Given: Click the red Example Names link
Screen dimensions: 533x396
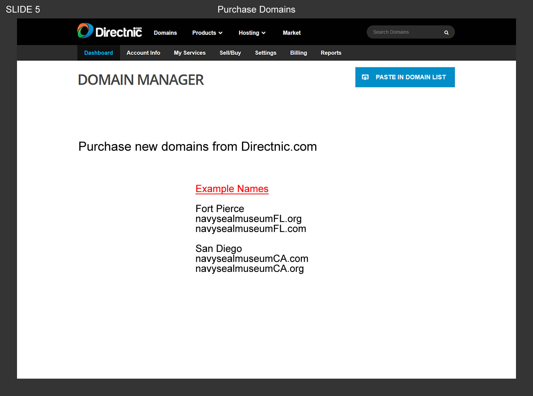Looking at the screenshot, I should tap(232, 189).
